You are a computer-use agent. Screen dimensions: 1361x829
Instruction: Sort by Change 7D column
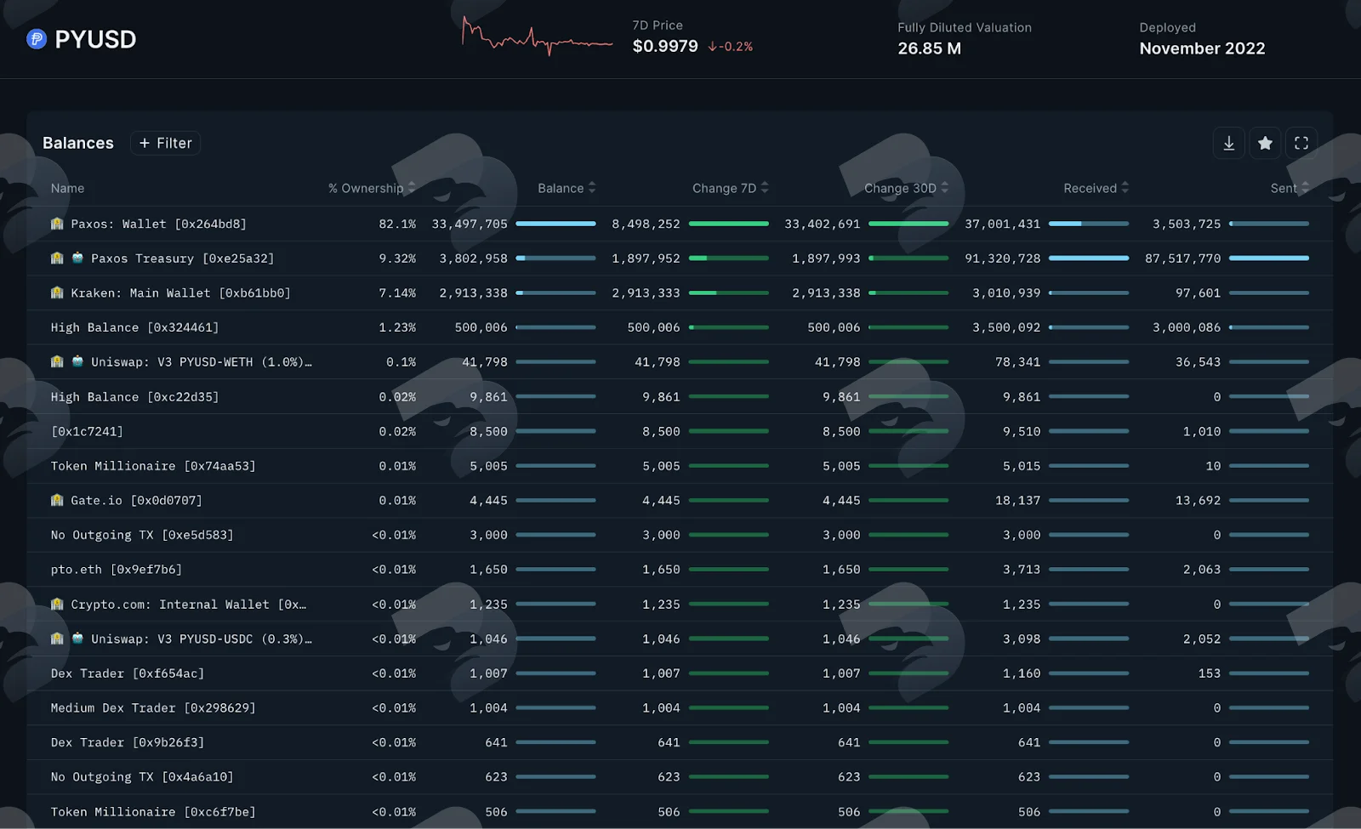tap(730, 188)
